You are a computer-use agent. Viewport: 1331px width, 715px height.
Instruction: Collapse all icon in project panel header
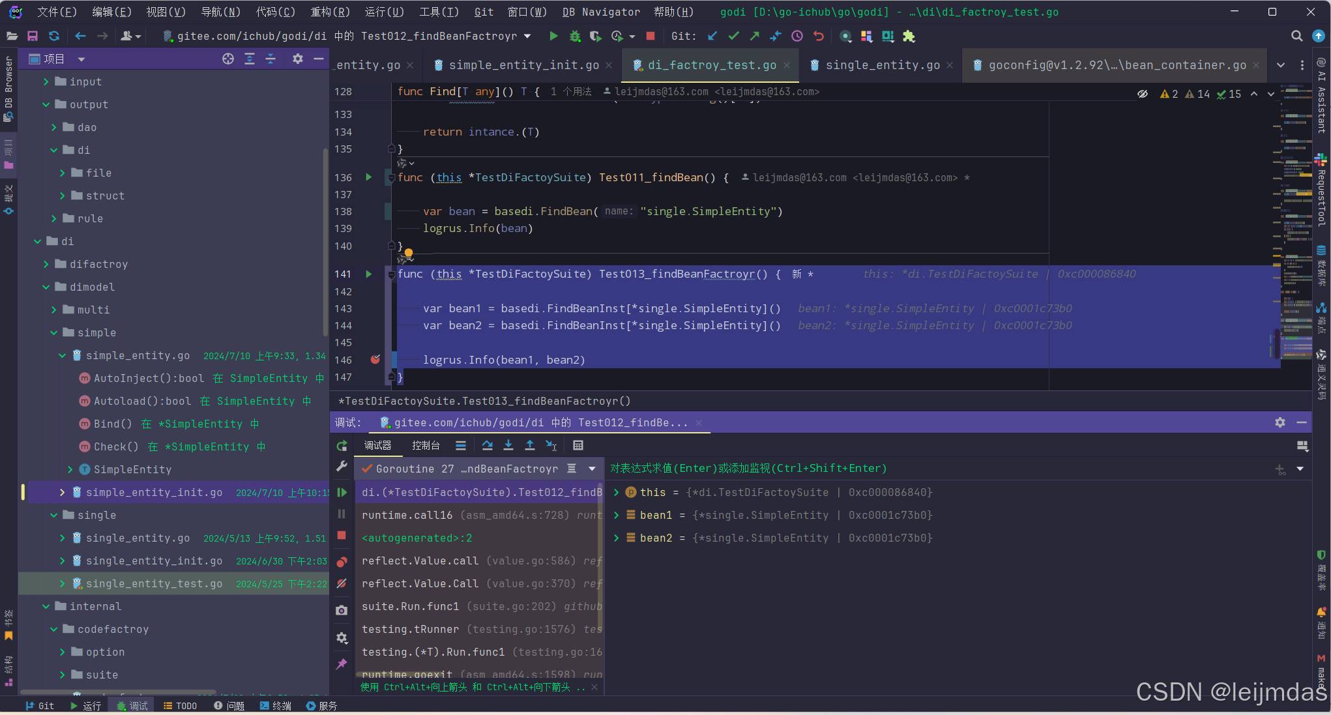tap(271, 59)
